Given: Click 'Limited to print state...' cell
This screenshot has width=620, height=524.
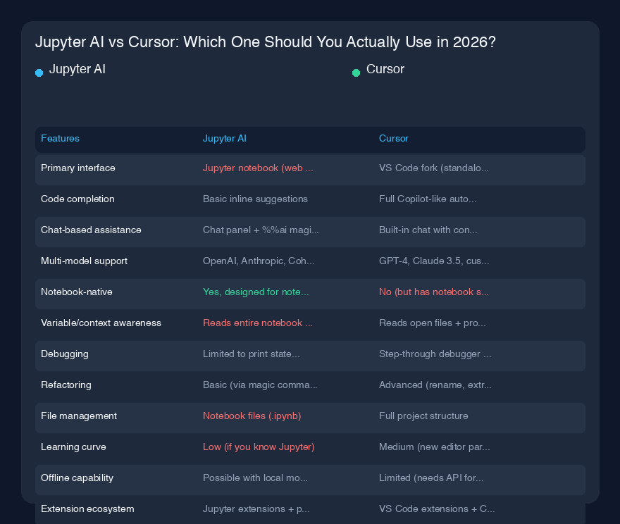Looking at the screenshot, I should [251, 354].
